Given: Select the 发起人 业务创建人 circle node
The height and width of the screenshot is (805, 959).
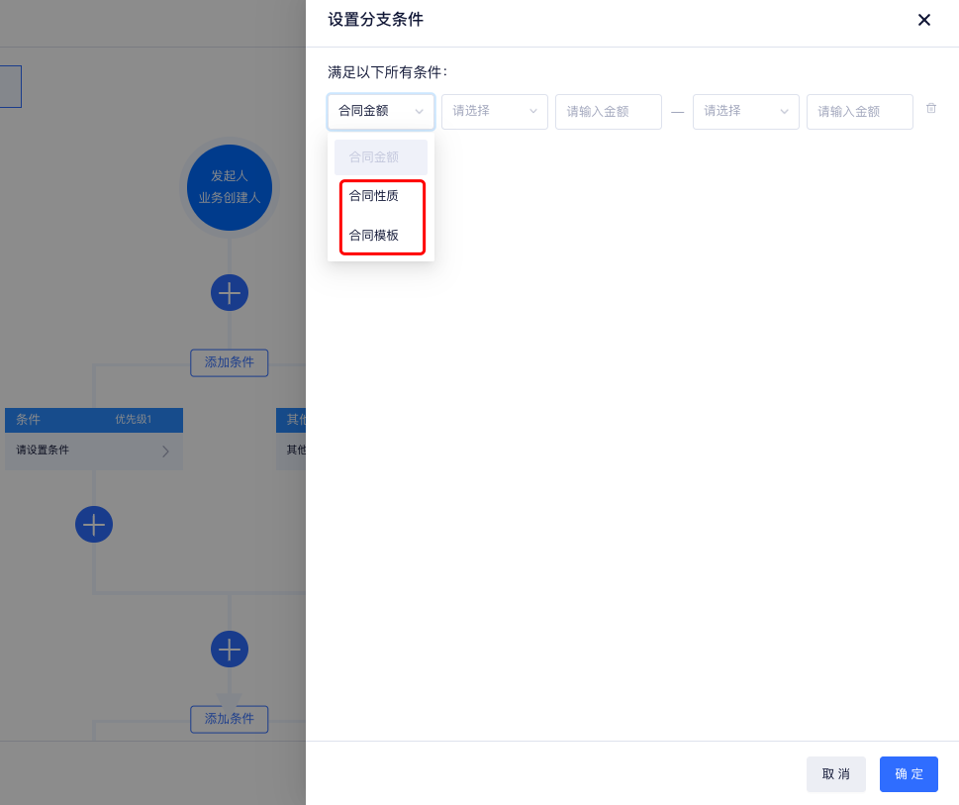Looking at the screenshot, I should [230, 187].
